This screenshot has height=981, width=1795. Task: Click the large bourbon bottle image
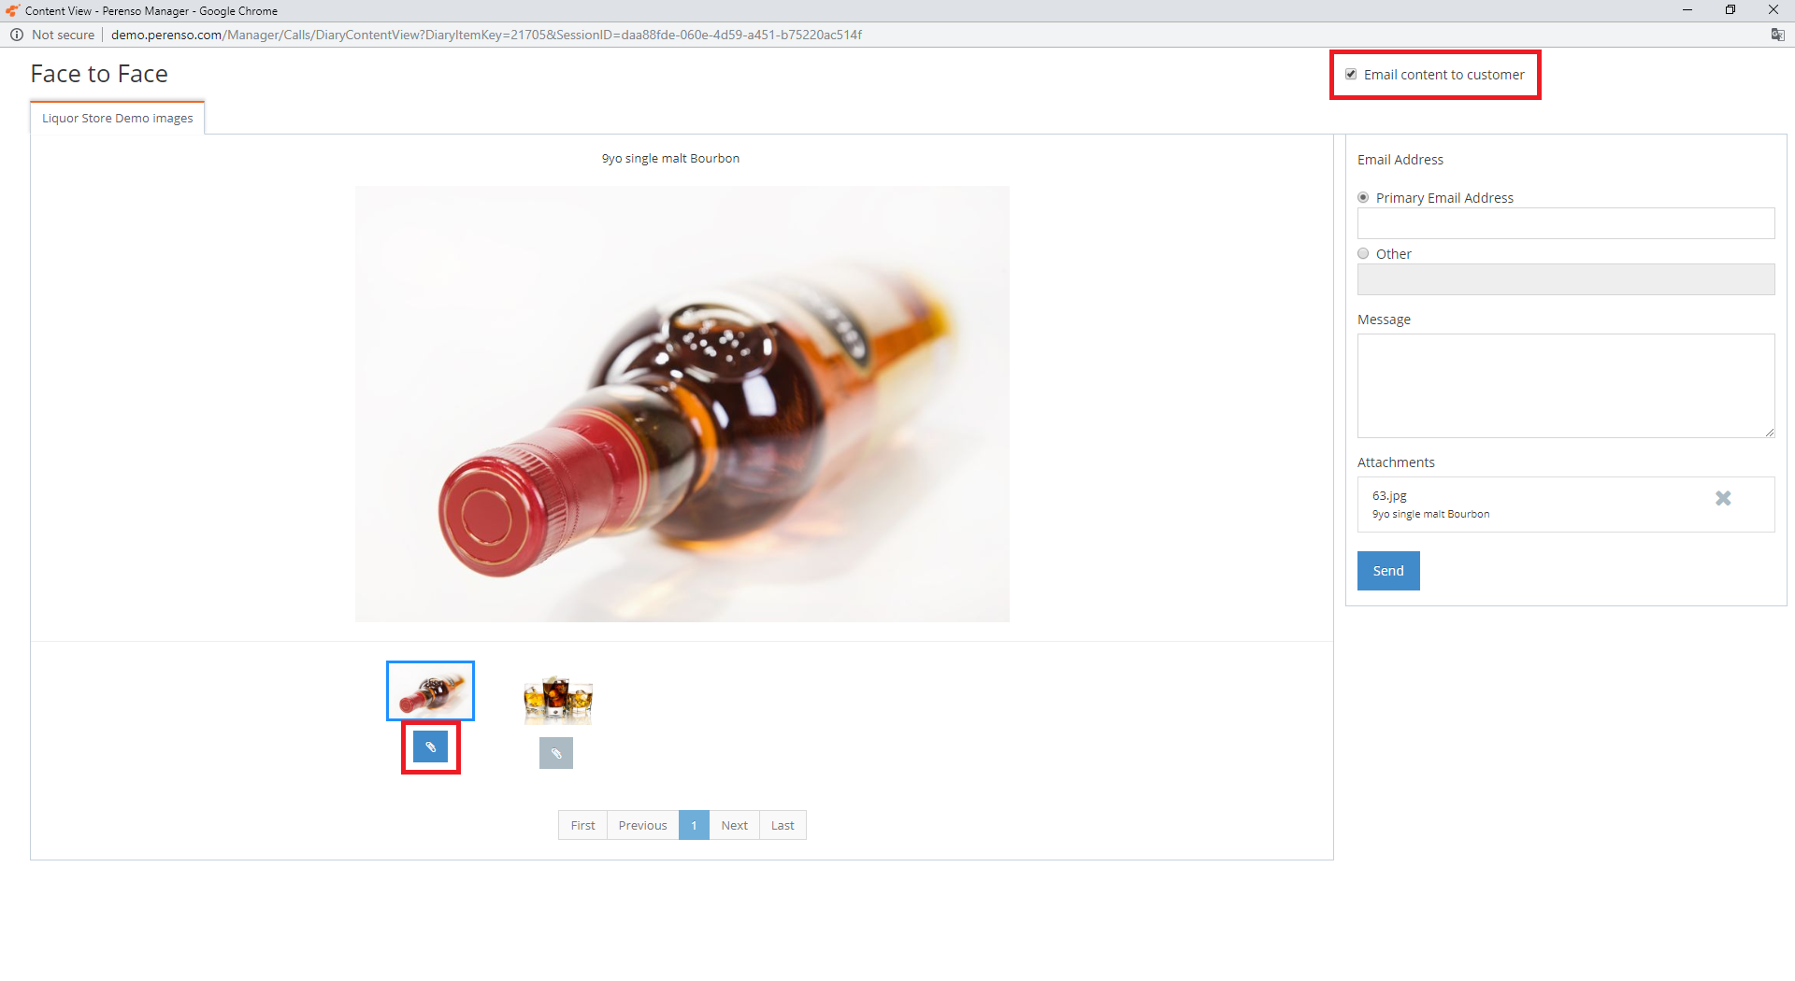(x=682, y=404)
